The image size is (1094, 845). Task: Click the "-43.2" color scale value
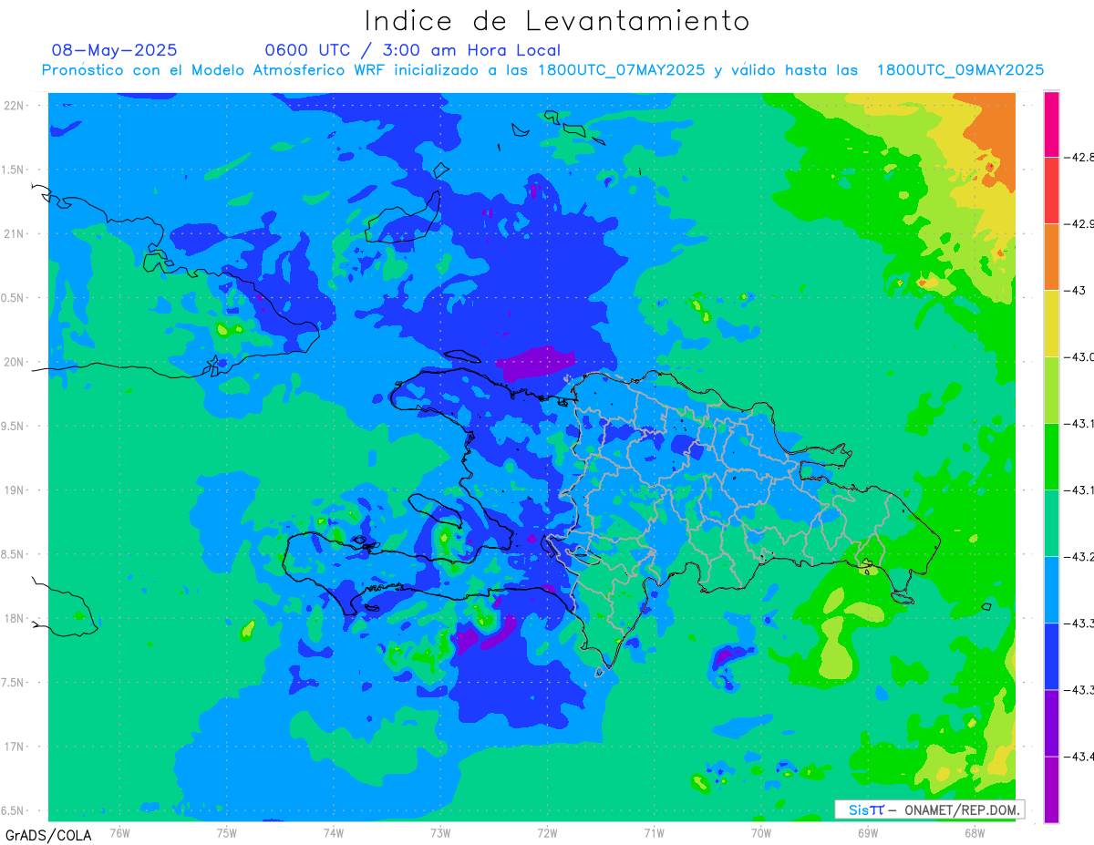1080,557
